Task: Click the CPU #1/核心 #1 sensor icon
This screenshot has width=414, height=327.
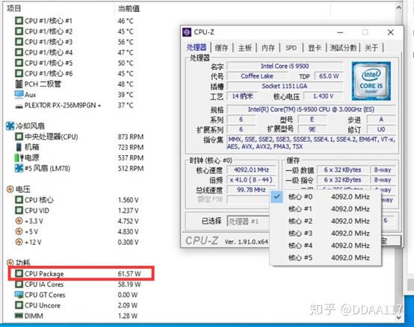Action: (x=19, y=21)
